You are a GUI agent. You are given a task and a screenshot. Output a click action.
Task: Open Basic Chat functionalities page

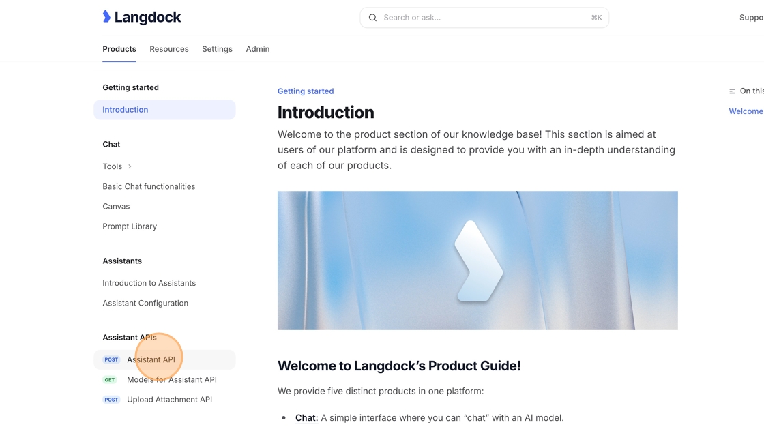click(149, 186)
